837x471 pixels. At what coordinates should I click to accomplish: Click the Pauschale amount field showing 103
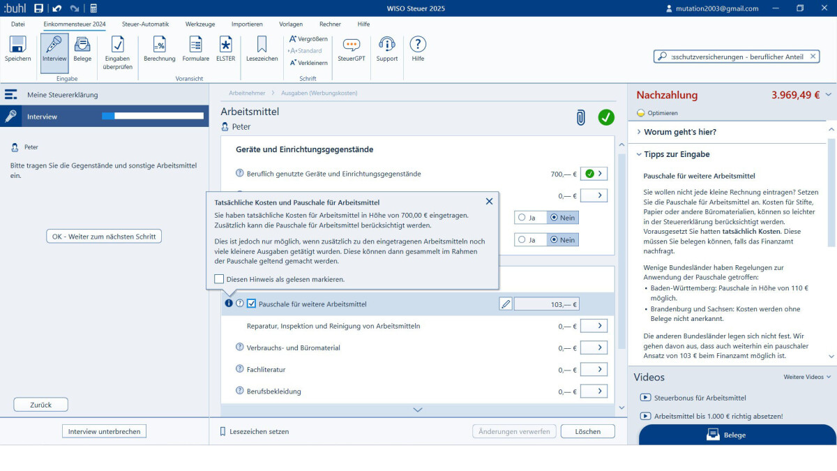[546, 304]
